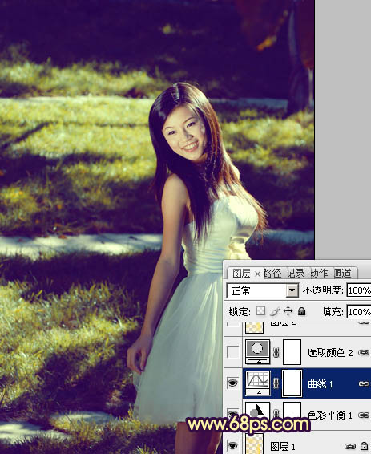
Task: Toggle visibility of 图层 1 layer
Action: tap(233, 445)
